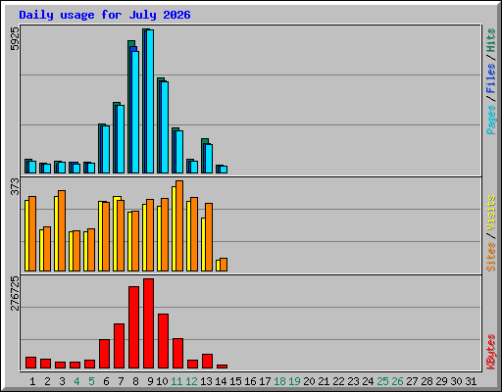Click the day 11 orange sites bar
502x392 pixels.
179,225
